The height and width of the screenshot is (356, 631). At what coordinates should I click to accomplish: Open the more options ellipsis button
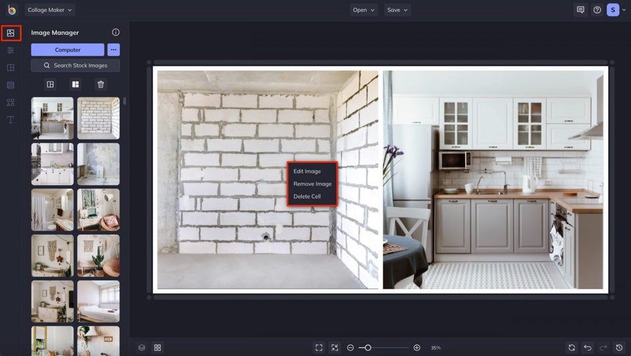point(114,49)
